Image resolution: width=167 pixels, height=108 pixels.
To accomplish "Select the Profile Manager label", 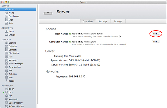I will click(x=16, y=64).
